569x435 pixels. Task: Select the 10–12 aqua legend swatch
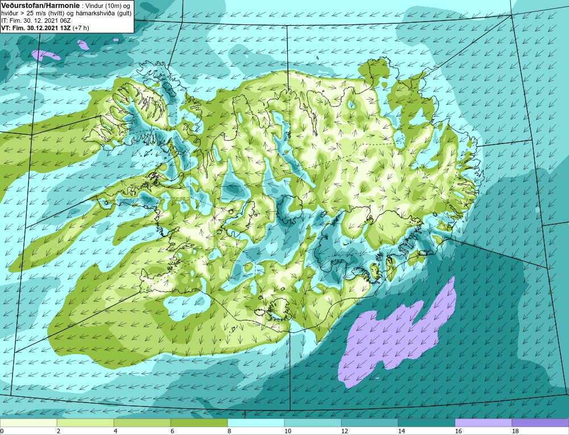(x=313, y=422)
